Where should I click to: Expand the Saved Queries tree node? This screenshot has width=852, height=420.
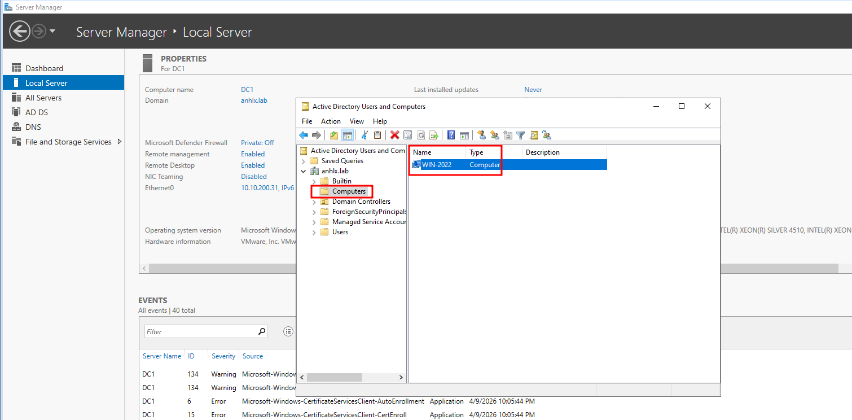coord(304,161)
